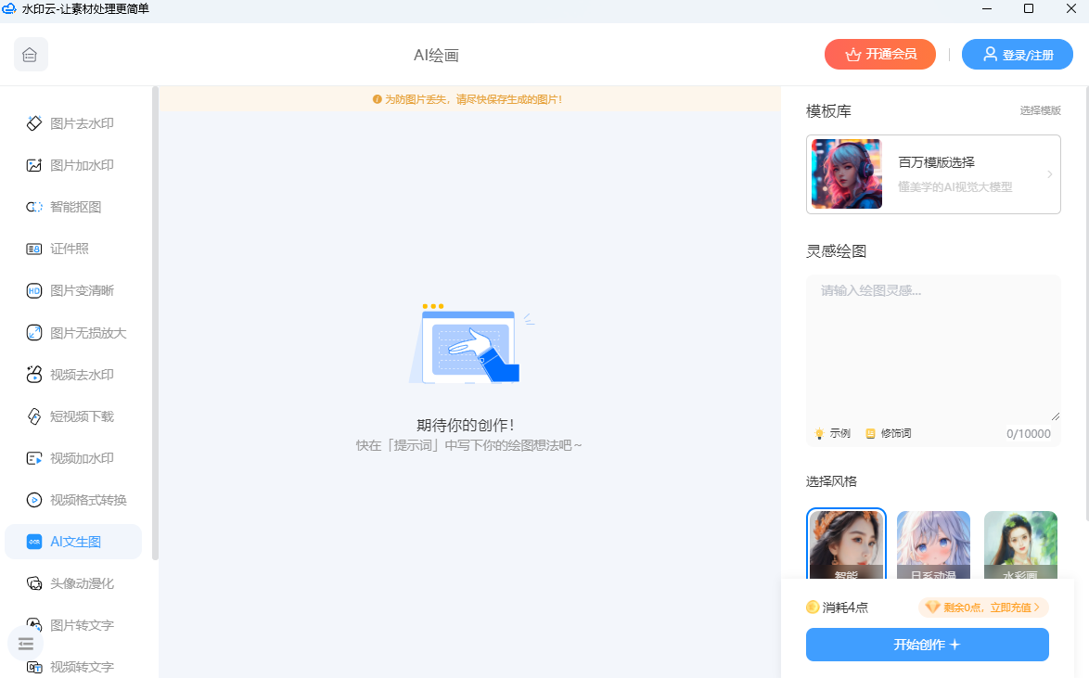This screenshot has width=1089, height=678.
Task: Select the 智能 style thumbnail
Action: pos(846,545)
